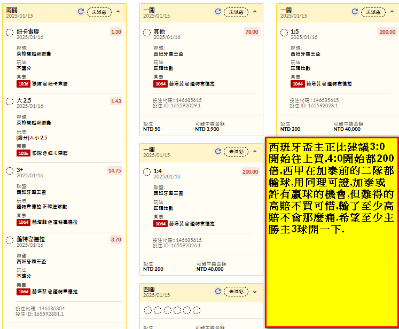This screenshot has width=399, height=329.
Task: Click the 14.75 odds badge
Action: [114, 170]
